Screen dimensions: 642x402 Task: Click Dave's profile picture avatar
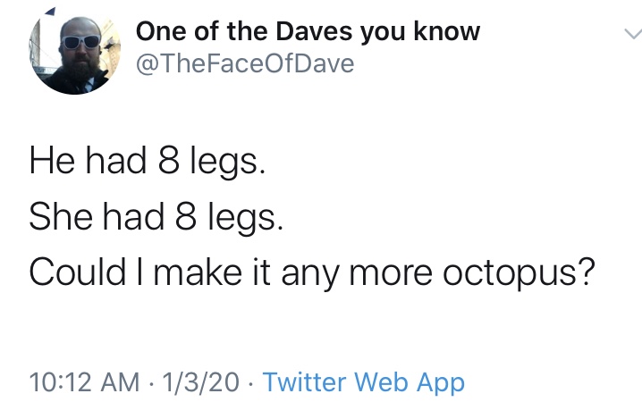click(x=70, y=55)
